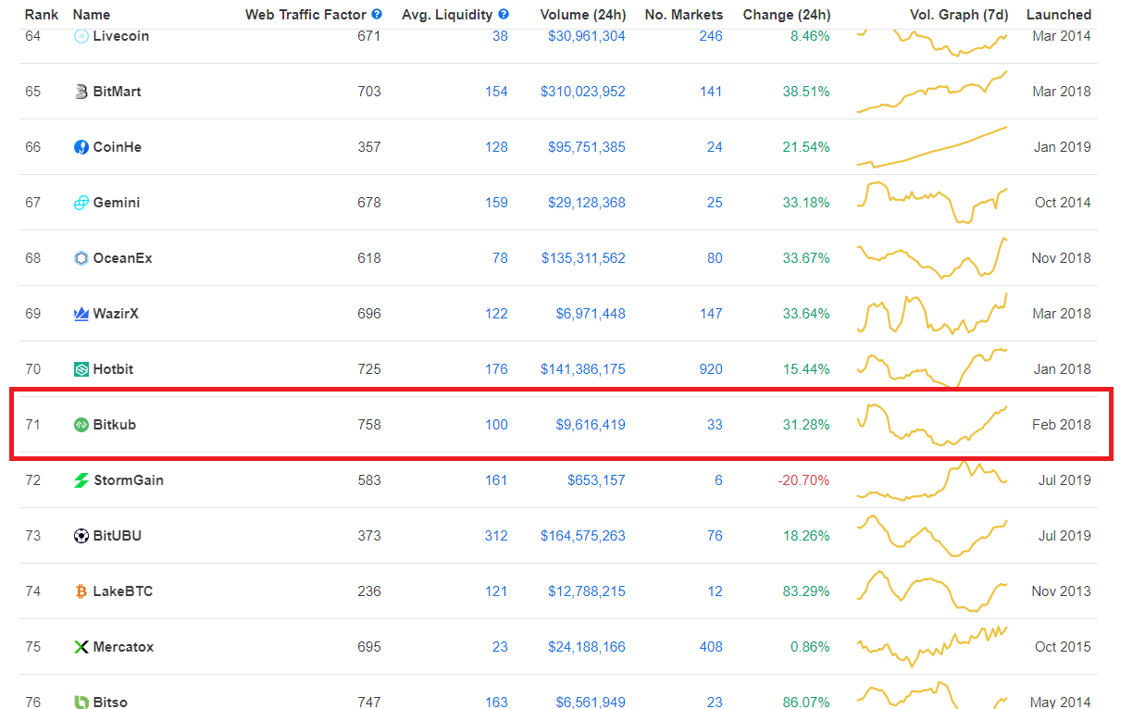Open the StormGain exchange name link
Viewport: 1133px width, 709px height.
pyautogui.click(x=129, y=480)
